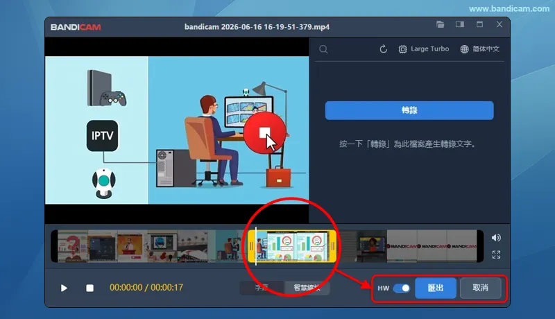
Task: Click the file name bandicam 2026-06-16 title
Action: [x=257, y=27]
